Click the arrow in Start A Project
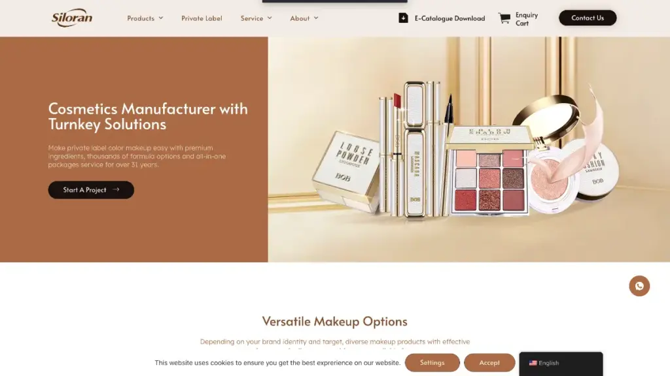670x376 pixels. click(116, 190)
